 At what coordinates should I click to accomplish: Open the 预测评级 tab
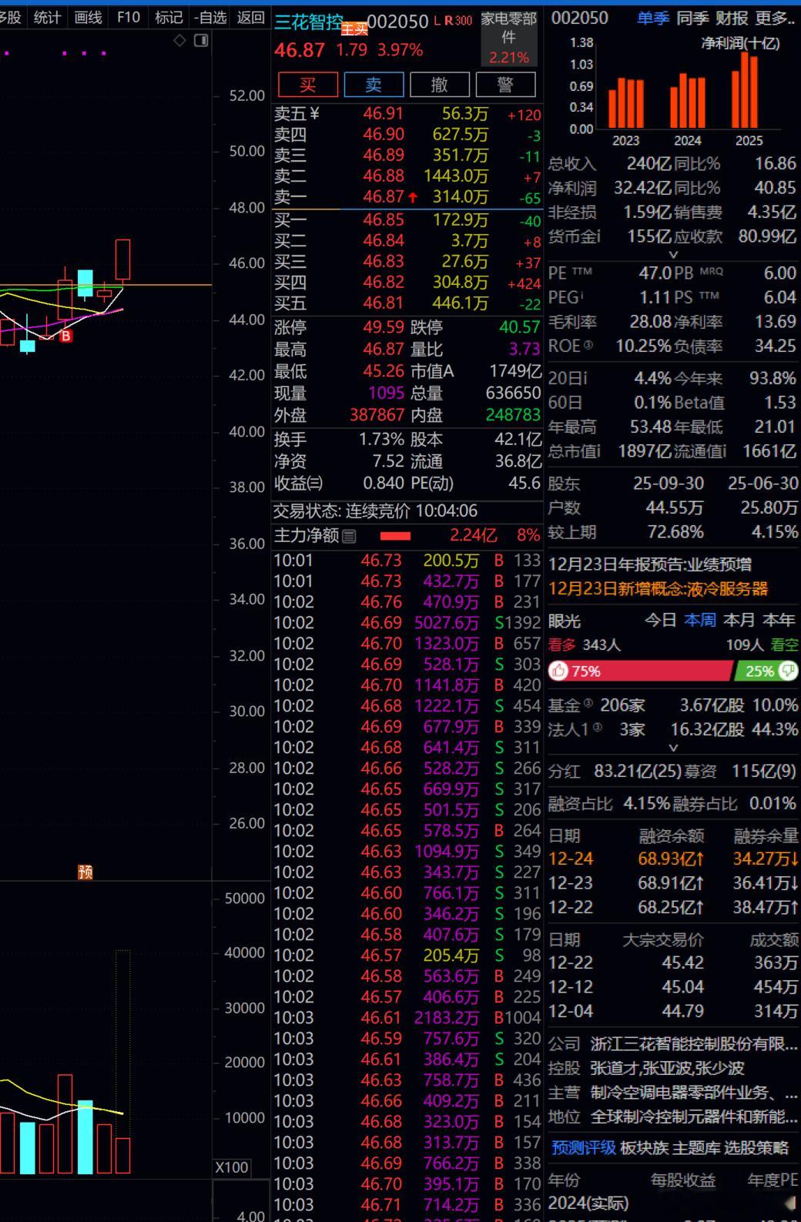[x=583, y=1148]
